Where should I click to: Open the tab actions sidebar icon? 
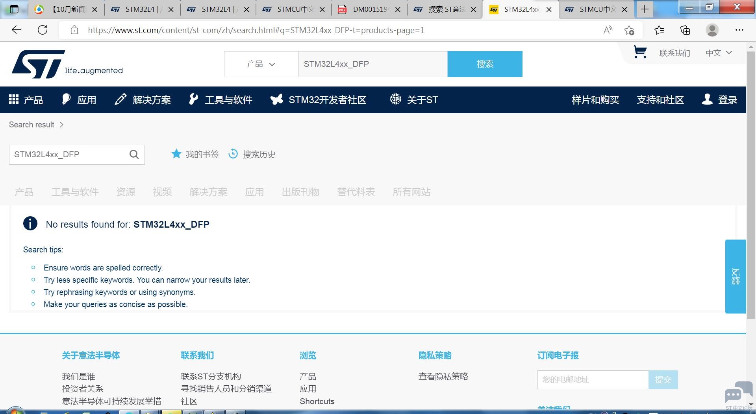(x=14, y=9)
